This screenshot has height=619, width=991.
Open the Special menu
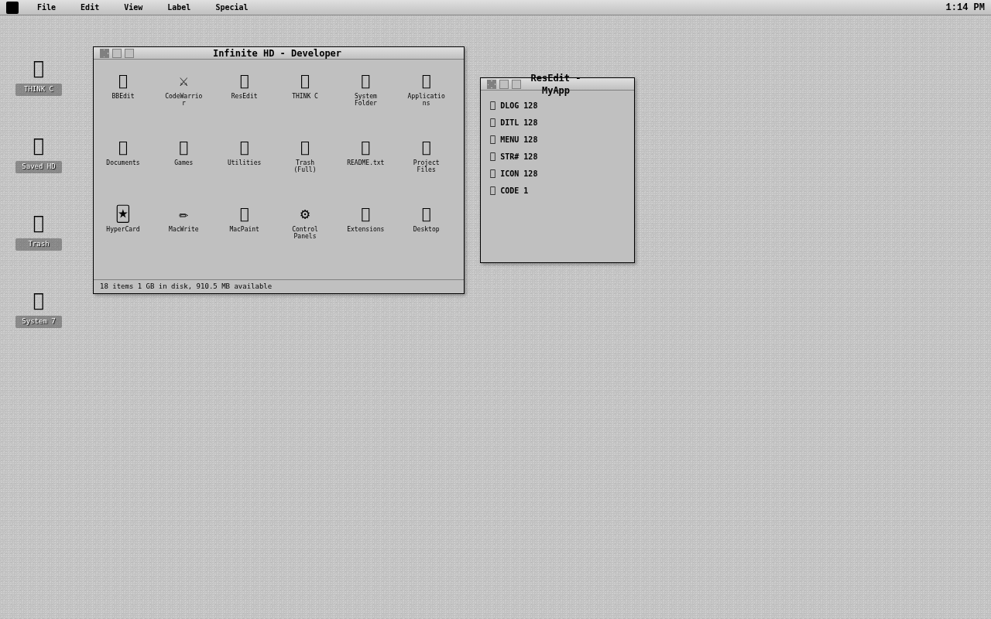[x=231, y=7]
